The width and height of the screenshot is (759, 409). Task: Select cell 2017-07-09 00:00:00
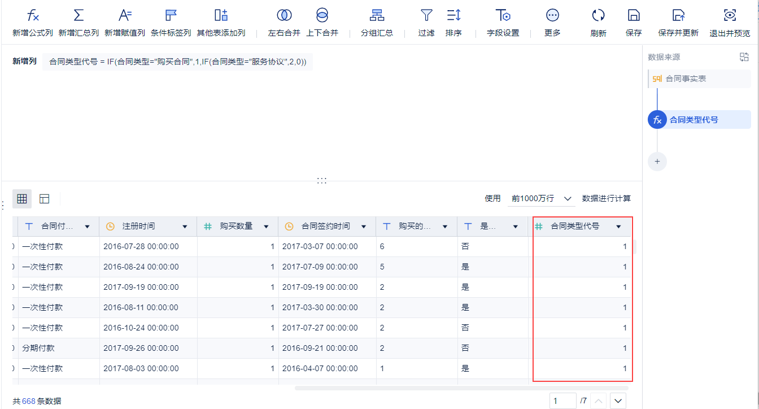pos(328,267)
